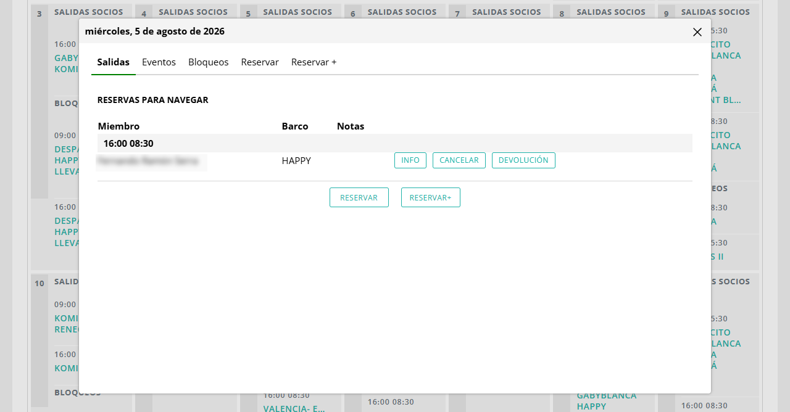The image size is (790, 412).
Task: Click the RESERVAR+ button below table
Action: point(431,197)
